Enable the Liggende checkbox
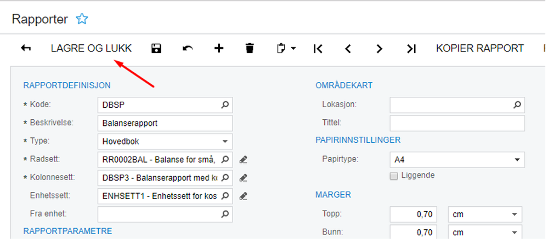The height and width of the screenshot is (243, 548). click(393, 176)
